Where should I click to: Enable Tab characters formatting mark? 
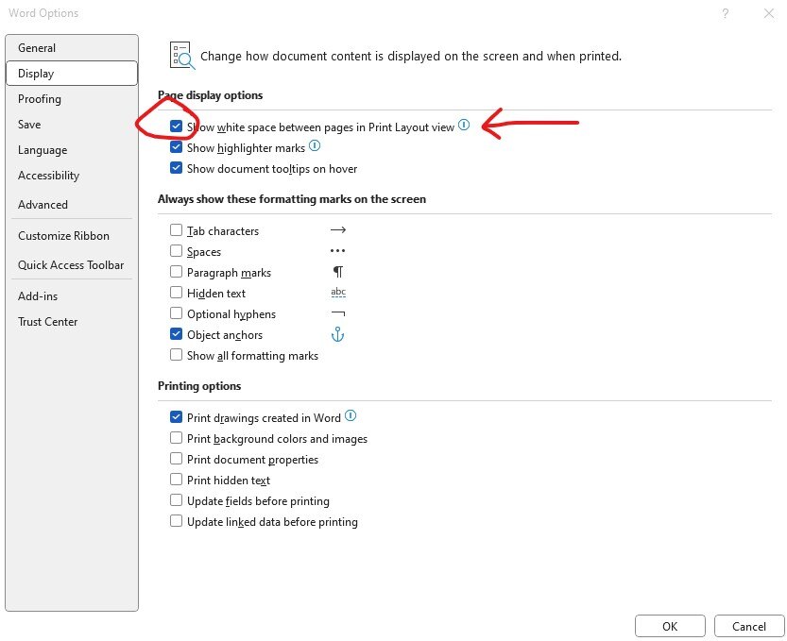pos(176,229)
